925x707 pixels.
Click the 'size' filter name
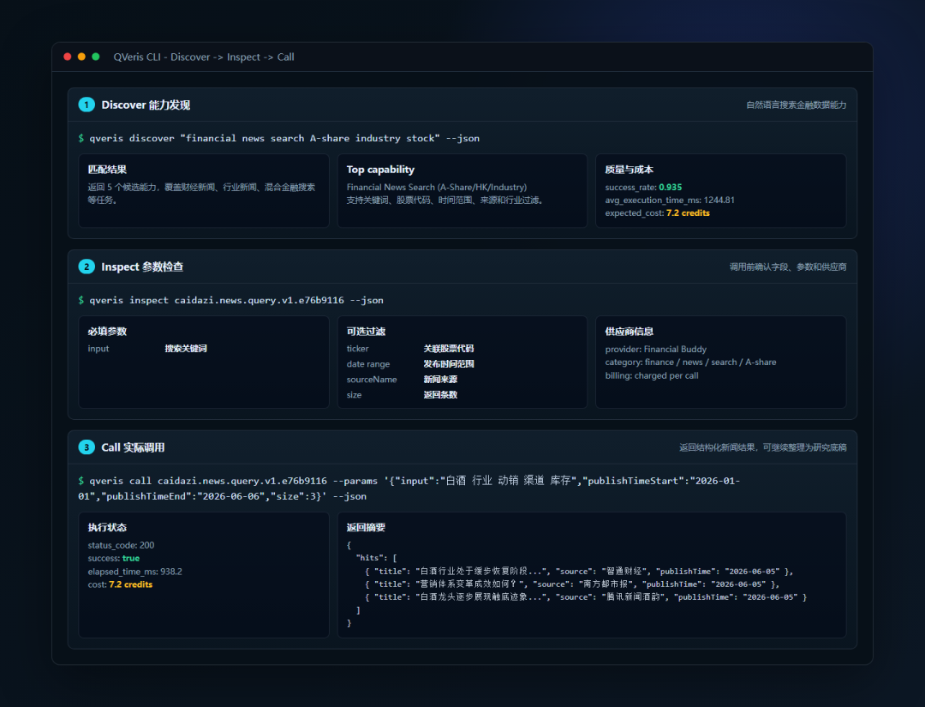click(x=354, y=395)
